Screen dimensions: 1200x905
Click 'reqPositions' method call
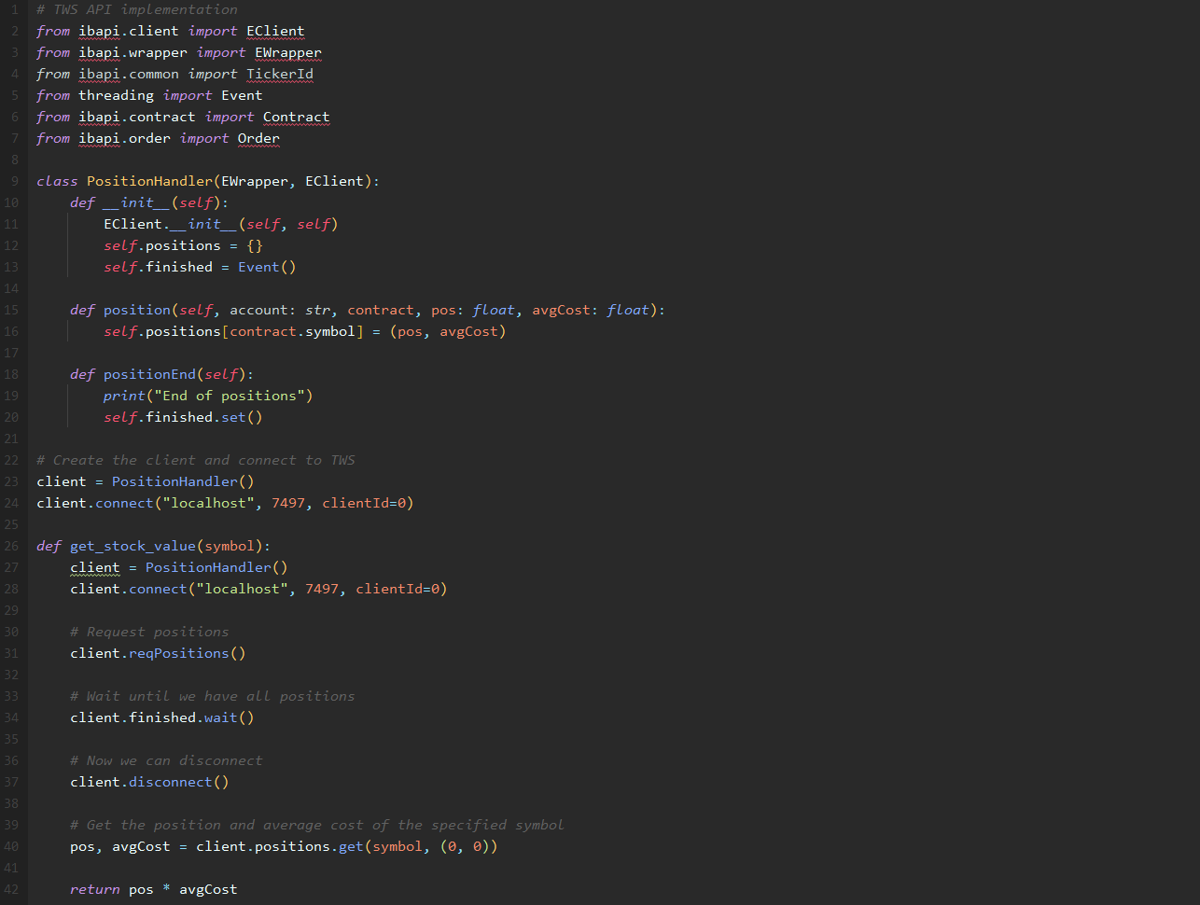click(x=179, y=653)
